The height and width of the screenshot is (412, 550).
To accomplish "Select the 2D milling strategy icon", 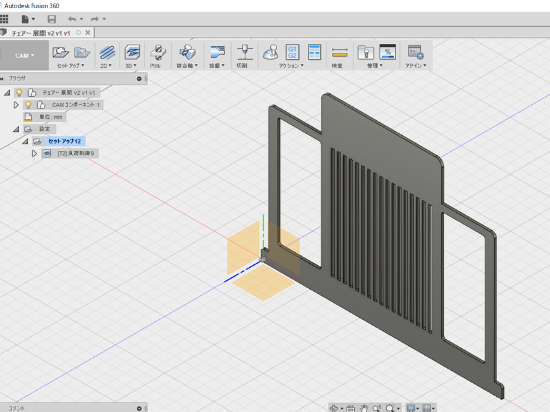I will pos(107,51).
